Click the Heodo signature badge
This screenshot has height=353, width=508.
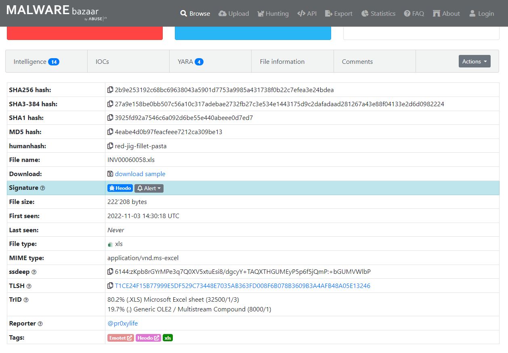(120, 188)
